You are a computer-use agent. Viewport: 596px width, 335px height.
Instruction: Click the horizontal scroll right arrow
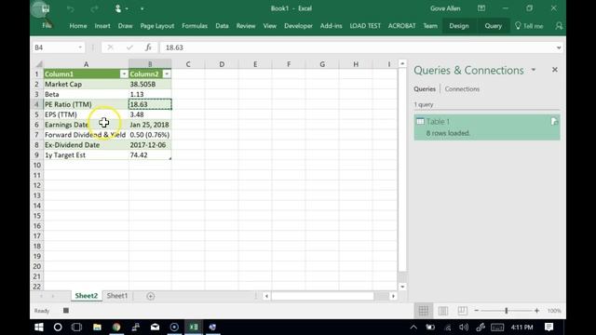[393, 296]
